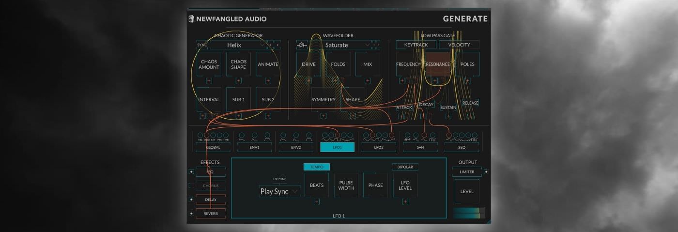Open the Play Sync LFO sync dropdown
This screenshot has width=678, height=232.
click(x=279, y=191)
